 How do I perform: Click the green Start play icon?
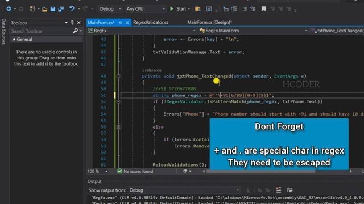[172, 9]
